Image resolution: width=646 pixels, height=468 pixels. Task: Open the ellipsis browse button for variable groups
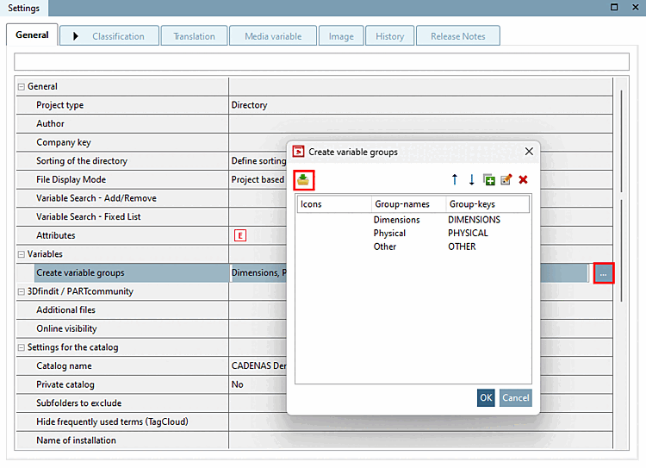click(x=604, y=273)
